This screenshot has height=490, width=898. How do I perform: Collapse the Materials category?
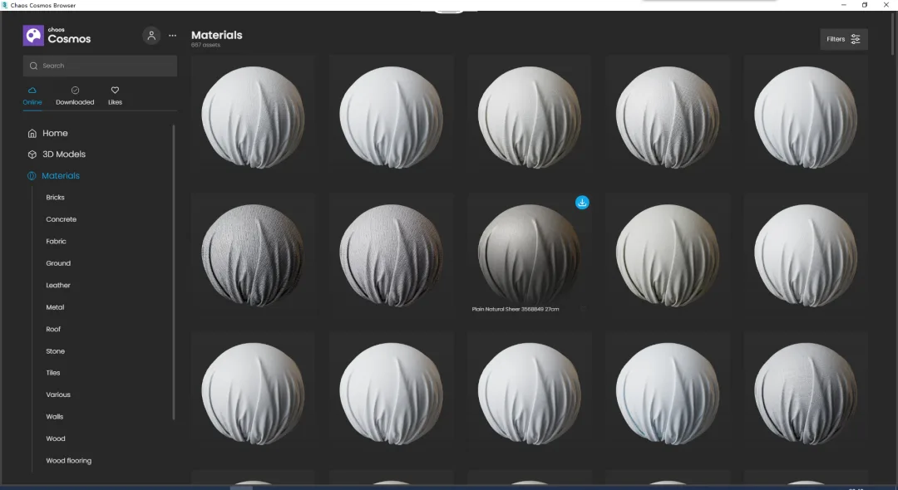pyautogui.click(x=54, y=175)
